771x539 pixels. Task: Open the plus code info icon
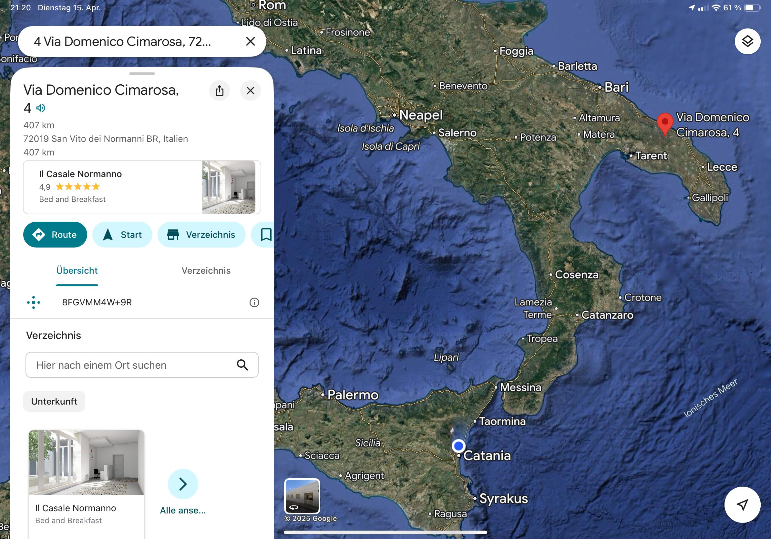[x=254, y=302]
